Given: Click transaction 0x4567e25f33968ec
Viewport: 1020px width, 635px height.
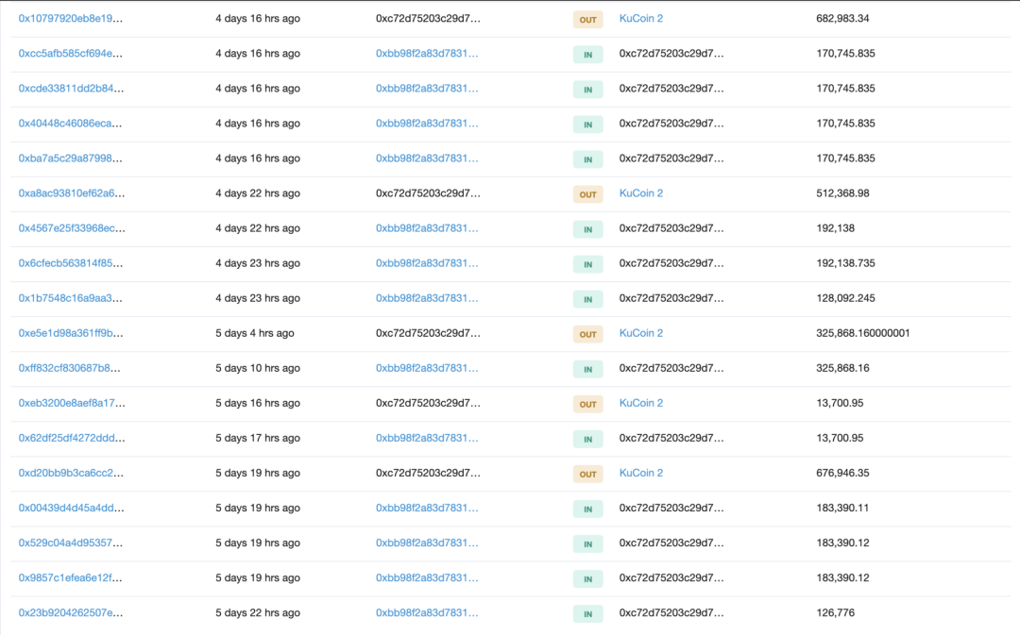Looking at the screenshot, I should (x=71, y=228).
